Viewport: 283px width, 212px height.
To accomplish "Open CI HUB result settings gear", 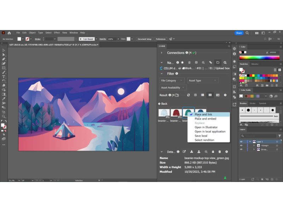I will (x=225, y=95).
